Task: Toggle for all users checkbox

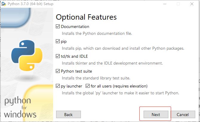Action: [x=87, y=86]
